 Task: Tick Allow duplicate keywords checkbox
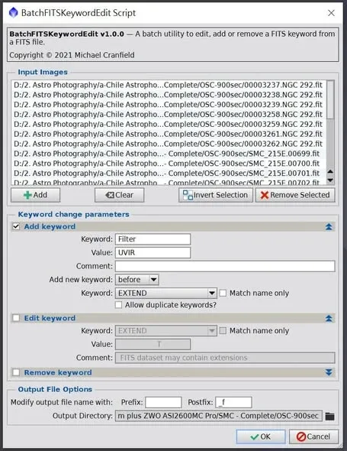pos(118,305)
